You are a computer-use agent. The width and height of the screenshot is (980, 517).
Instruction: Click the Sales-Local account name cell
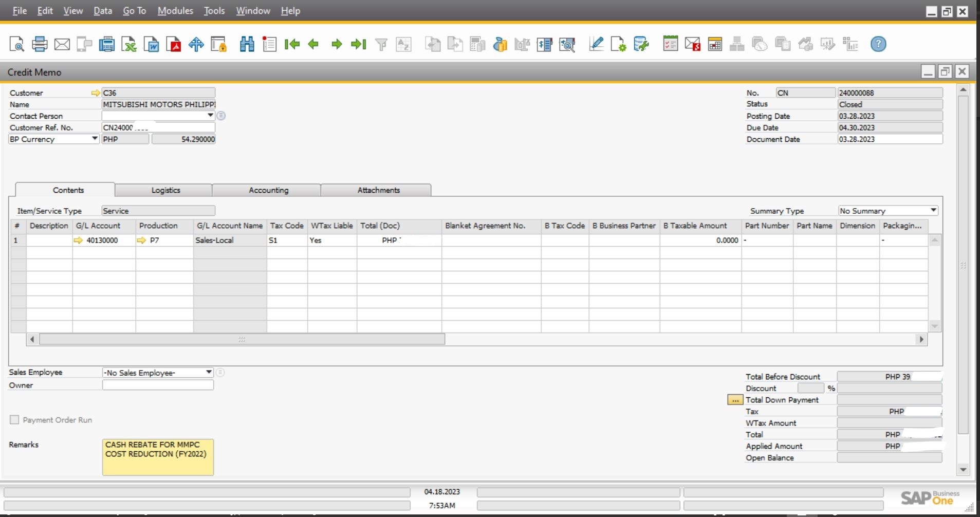tap(230, 240)
